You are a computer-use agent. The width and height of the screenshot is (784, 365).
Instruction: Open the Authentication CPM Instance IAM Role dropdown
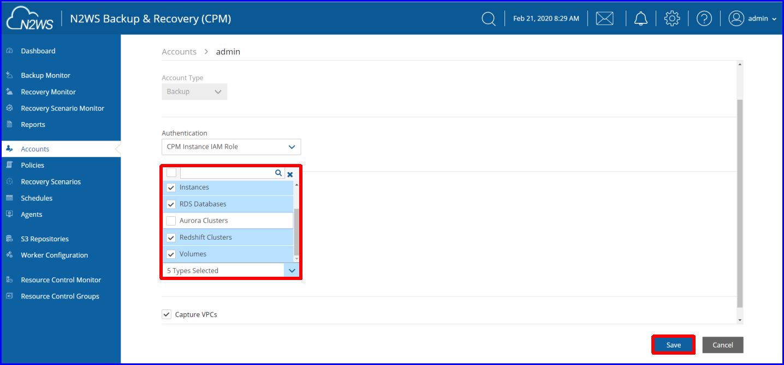tap(231, 147)
